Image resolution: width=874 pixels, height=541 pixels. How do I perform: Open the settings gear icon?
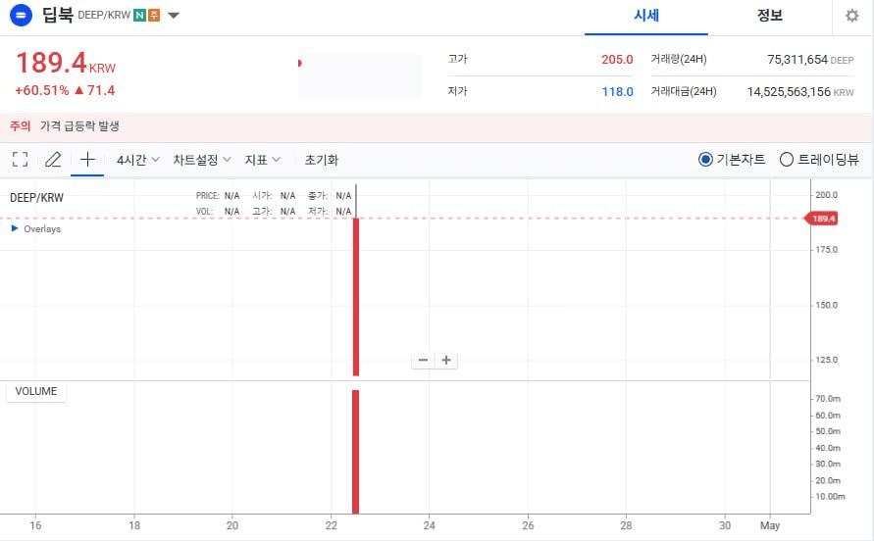[851, 16]
